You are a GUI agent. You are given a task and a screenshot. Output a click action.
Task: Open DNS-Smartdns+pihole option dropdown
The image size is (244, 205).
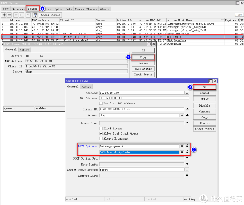182,152
